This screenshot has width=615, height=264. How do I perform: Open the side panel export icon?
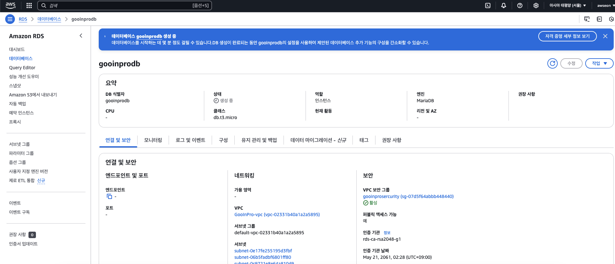tap(599, 19)
